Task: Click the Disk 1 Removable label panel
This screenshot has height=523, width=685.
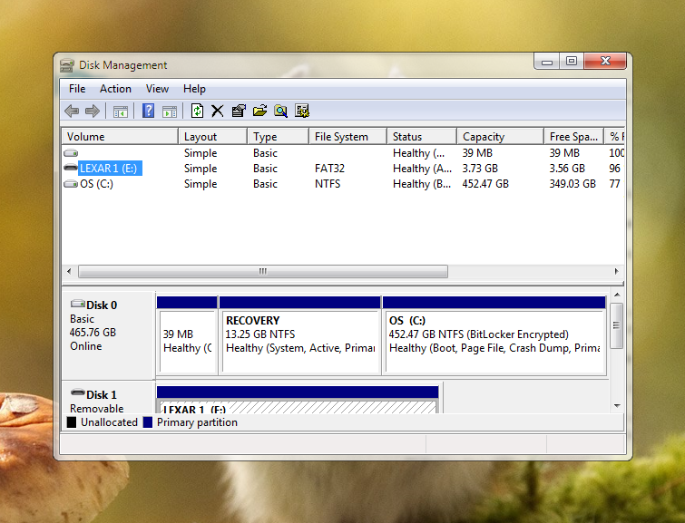Action: pos(108,397)
